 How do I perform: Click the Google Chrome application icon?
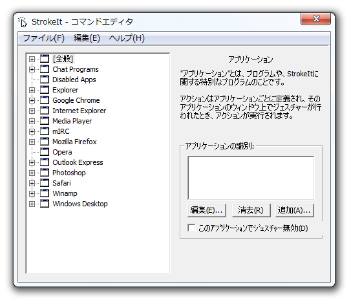pos(45,100)
